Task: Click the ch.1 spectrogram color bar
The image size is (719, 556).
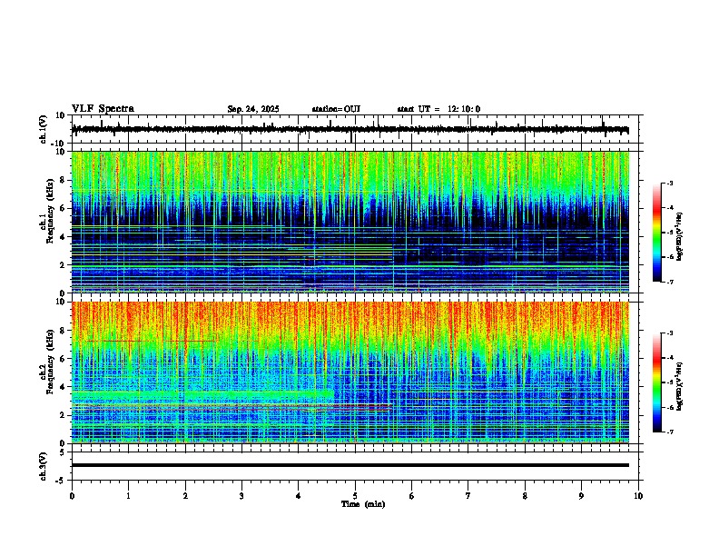Action: [x=656, y=233]
